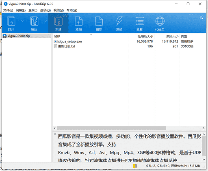Click the 更新日志.txt document icon
Viewport: 208px width, 171px height.
[x=56, y=46]
